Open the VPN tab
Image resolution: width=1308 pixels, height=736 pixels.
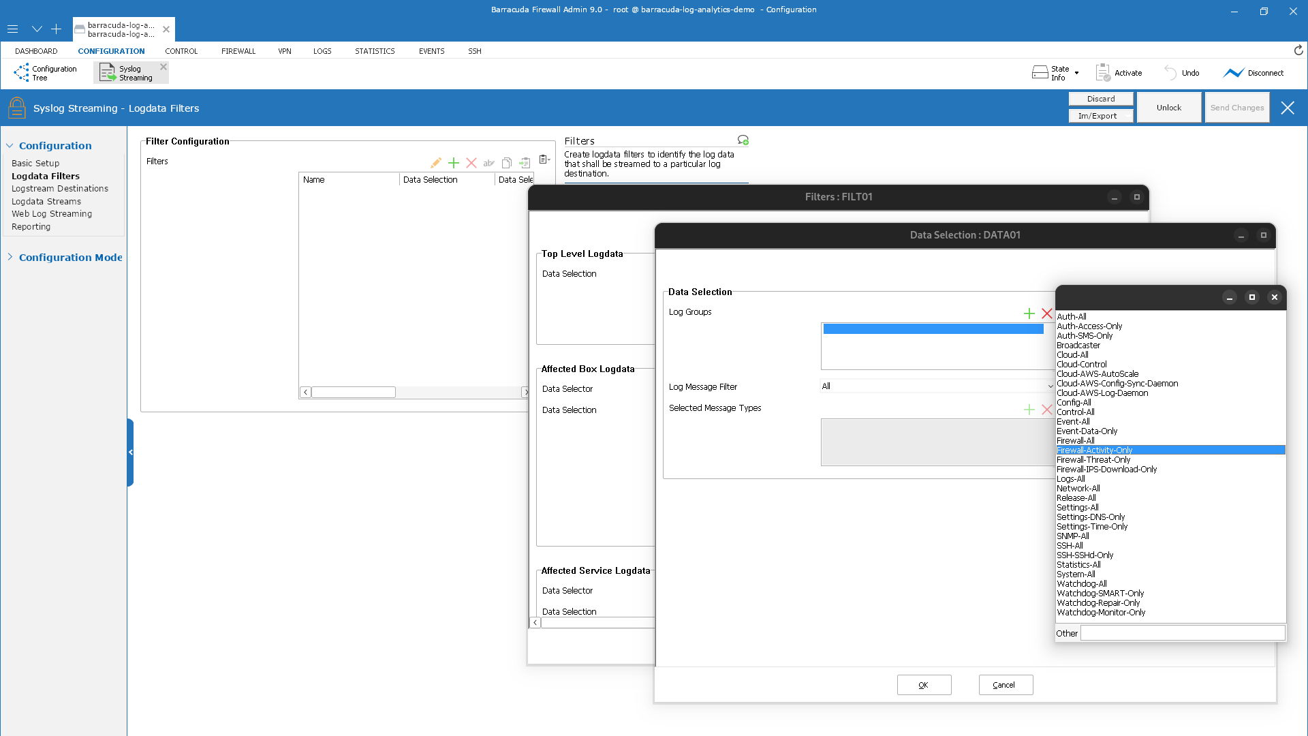[285, 51]
